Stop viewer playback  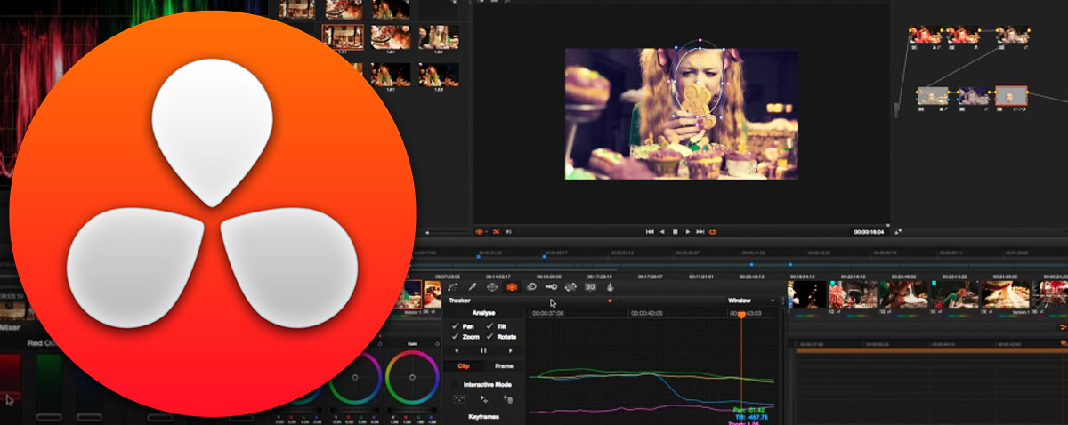(x=676, y=231)
